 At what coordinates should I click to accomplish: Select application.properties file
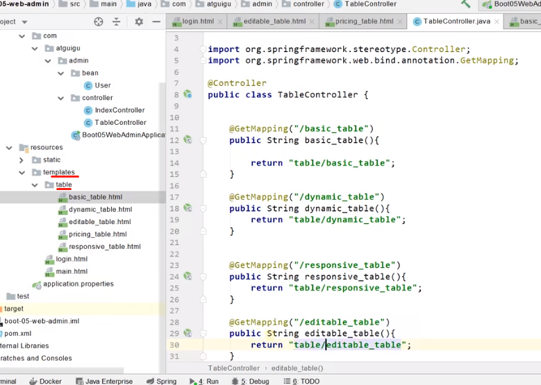[78, 284]
